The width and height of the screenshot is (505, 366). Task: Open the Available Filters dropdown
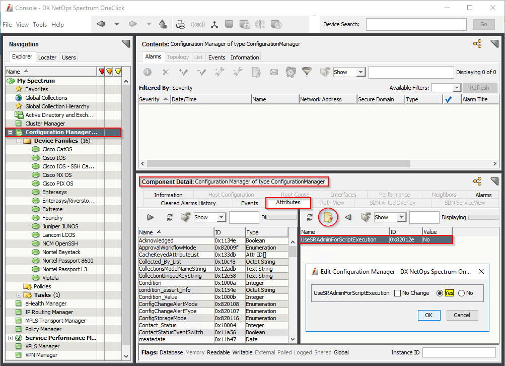click(446, 88)
